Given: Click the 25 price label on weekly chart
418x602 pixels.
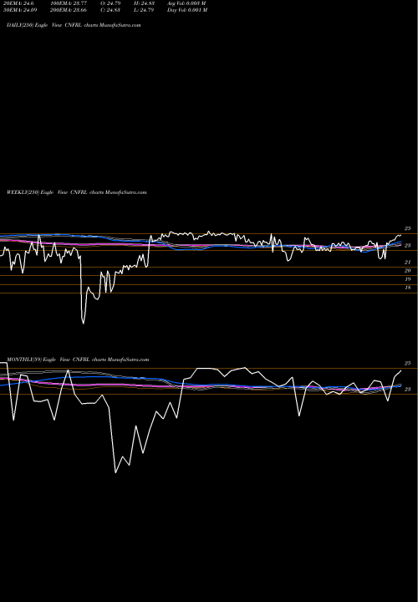Looking at the screenshot, I should point(408,228).
